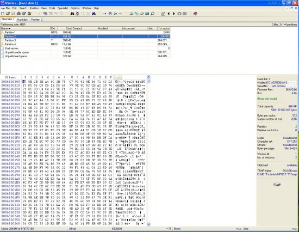Click the Back navigation arrow icon

point(115,14)
